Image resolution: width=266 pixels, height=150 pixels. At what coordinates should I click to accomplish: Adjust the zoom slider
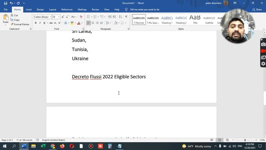(x=245, y=140)
